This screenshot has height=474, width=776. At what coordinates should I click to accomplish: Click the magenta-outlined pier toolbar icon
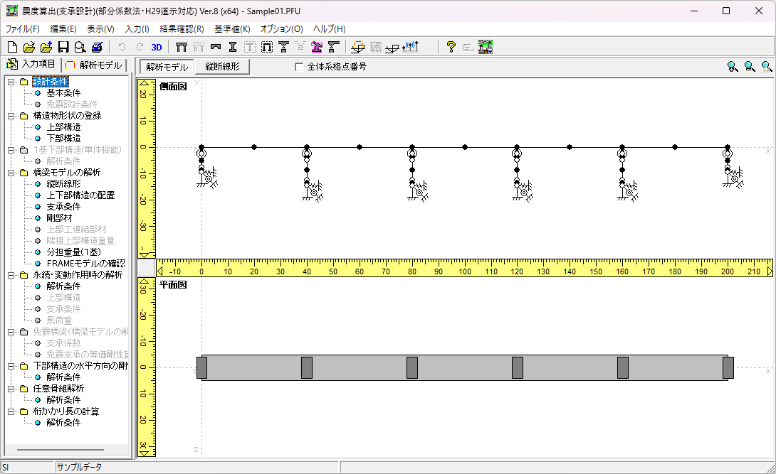click(317, 47)
